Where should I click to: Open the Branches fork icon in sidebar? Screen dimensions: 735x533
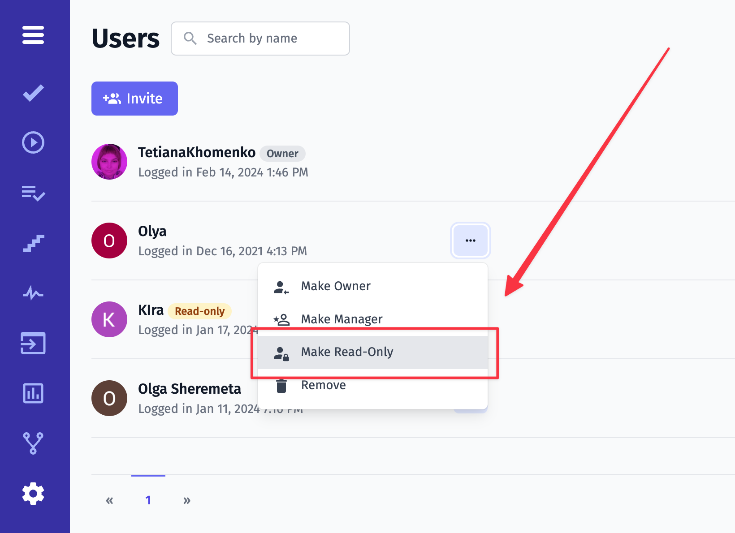click(33, 443)
